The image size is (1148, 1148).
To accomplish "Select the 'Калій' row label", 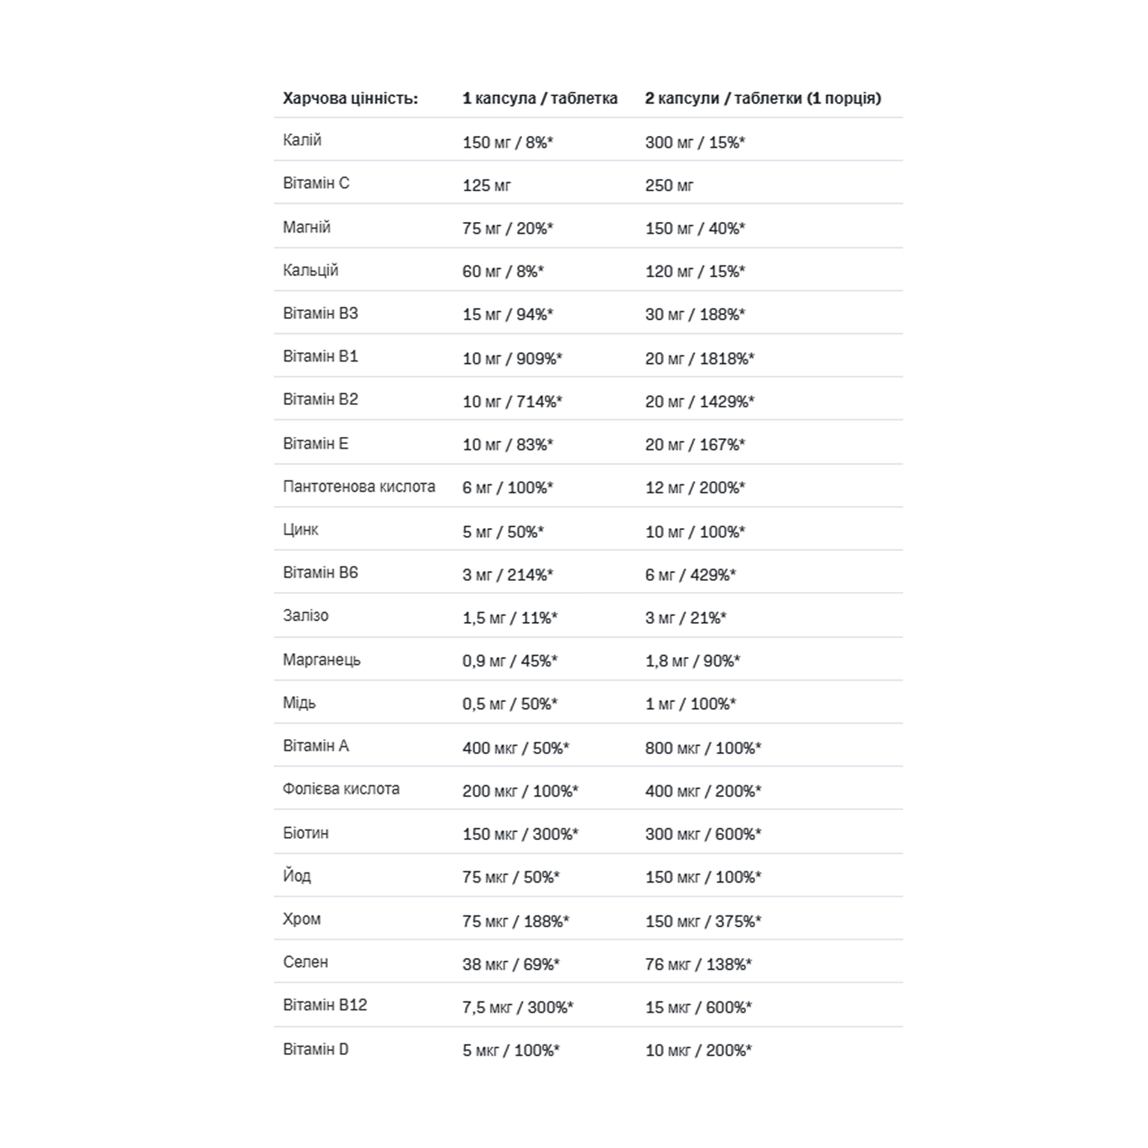I will coord(302,140).
